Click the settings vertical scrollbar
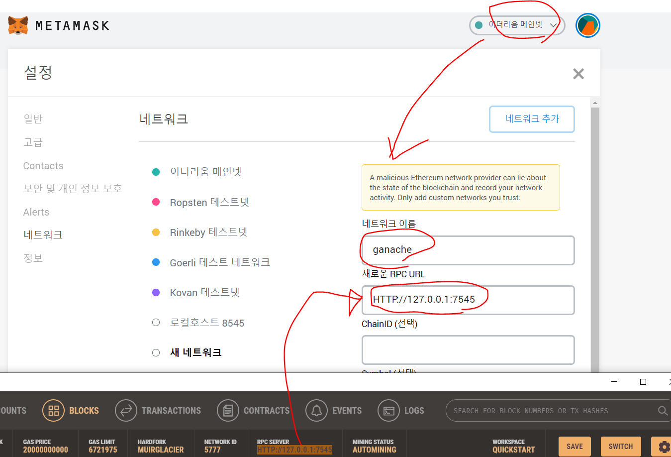This screenshot has height=457, width=671. [595, 239]
